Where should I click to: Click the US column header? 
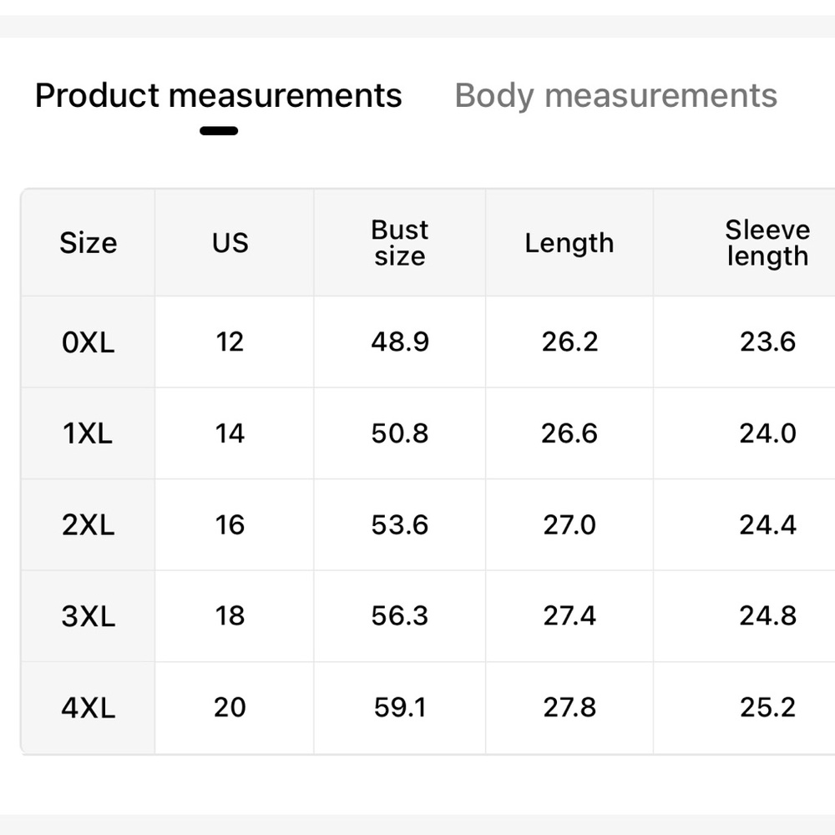click(230, 243)
